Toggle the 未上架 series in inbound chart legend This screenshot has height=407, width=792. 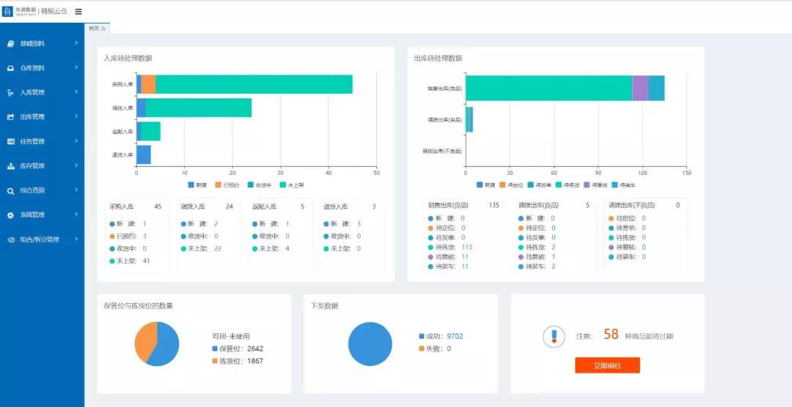(x=292, y=185)
